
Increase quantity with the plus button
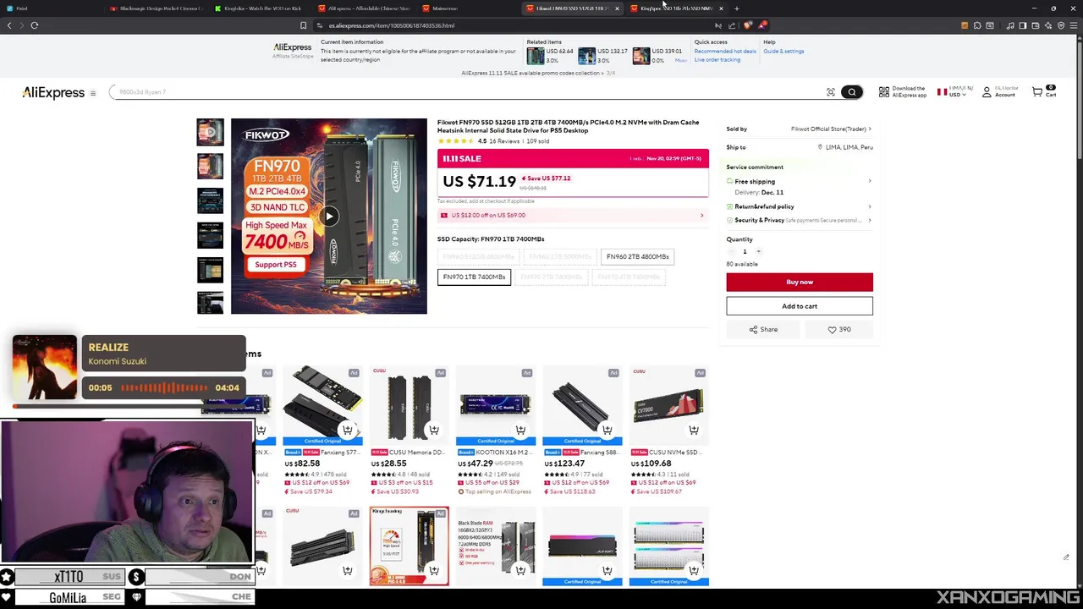pos(758,251)
